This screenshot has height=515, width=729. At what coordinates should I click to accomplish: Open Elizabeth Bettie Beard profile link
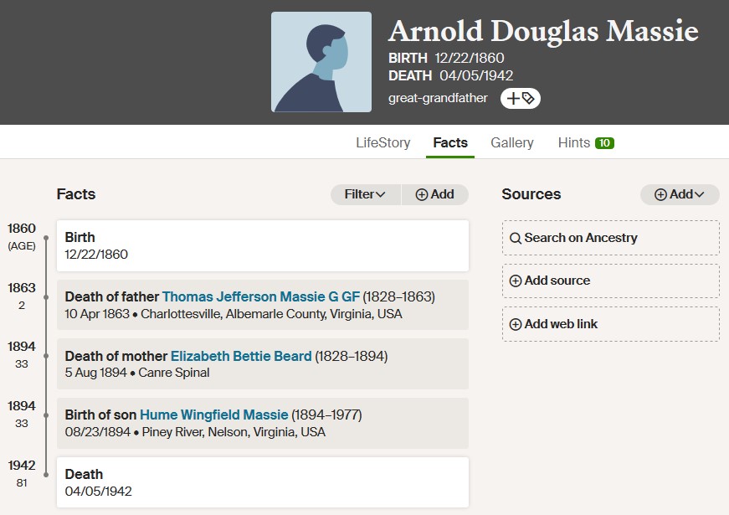[241, 357]
